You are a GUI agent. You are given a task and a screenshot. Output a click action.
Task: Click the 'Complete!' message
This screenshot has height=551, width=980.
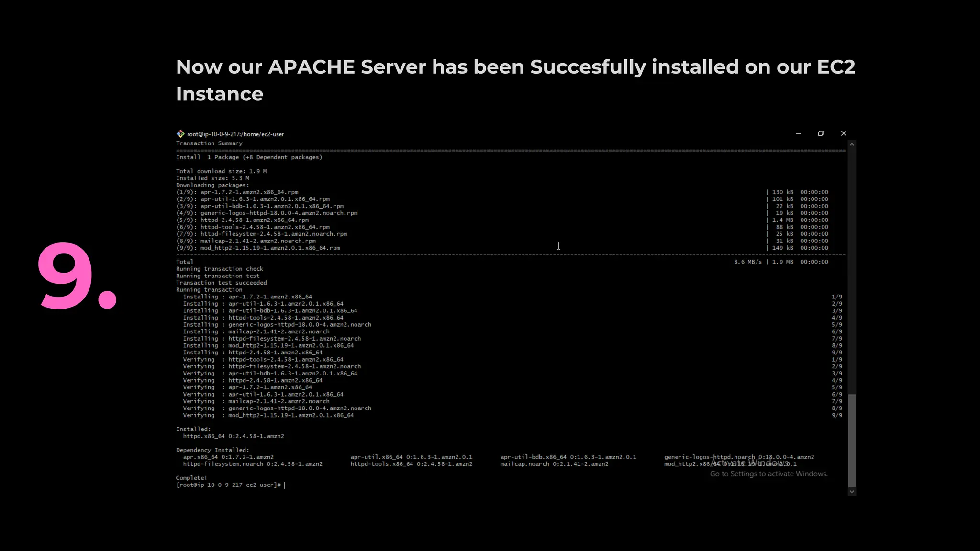point(191,478)
